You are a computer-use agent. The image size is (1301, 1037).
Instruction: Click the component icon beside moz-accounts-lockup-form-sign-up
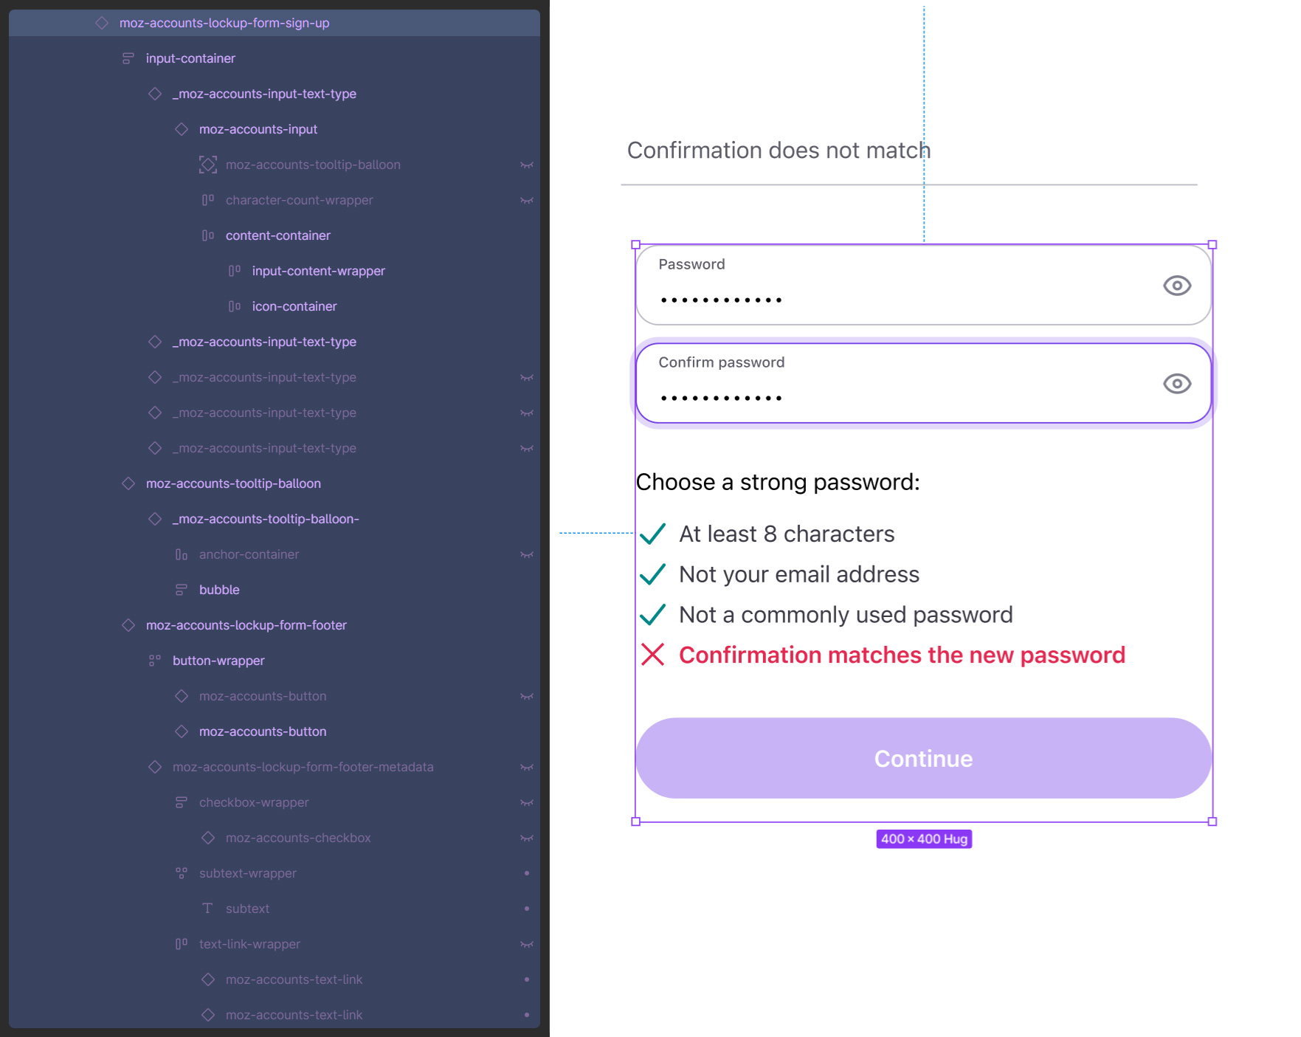tap(102, 23)
